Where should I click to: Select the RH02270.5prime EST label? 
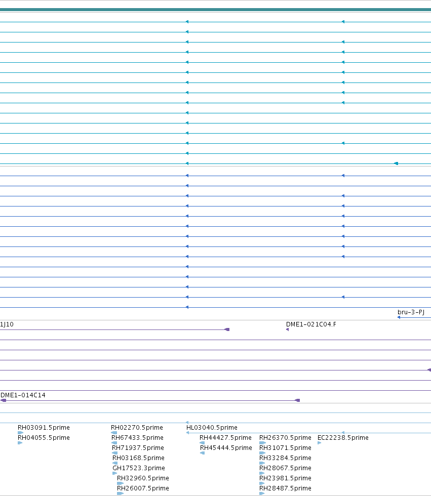(x=137, y=427)
